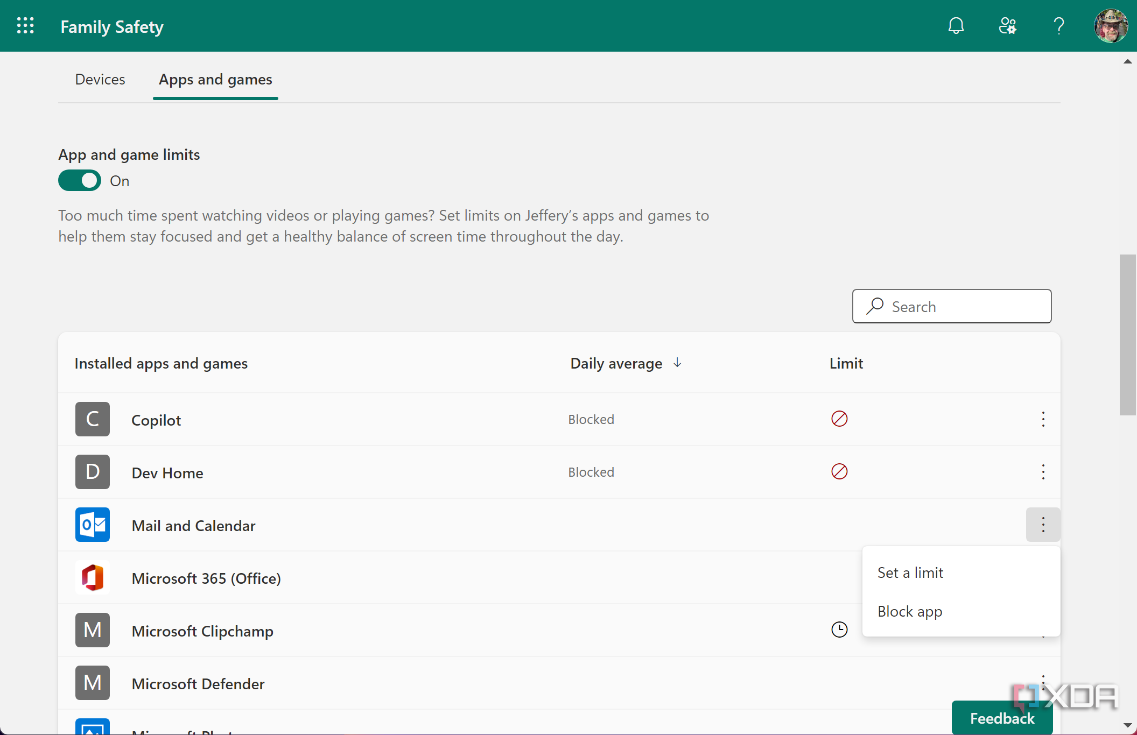1137x735 pixels.
Task: Click the Dev Home app icon
Action: [93, 472]
